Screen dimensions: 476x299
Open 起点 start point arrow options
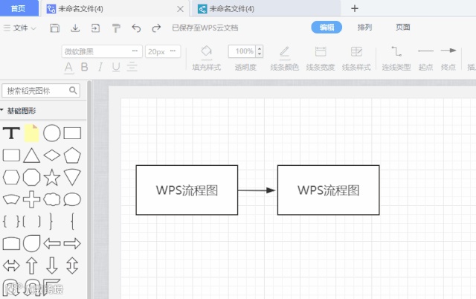425,58
